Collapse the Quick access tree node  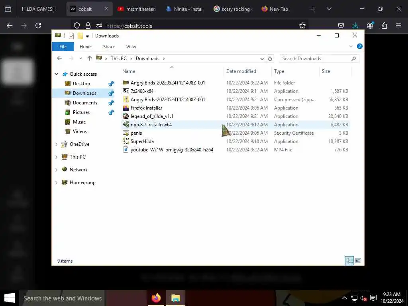pyautogui.click(x=57, y=74)
